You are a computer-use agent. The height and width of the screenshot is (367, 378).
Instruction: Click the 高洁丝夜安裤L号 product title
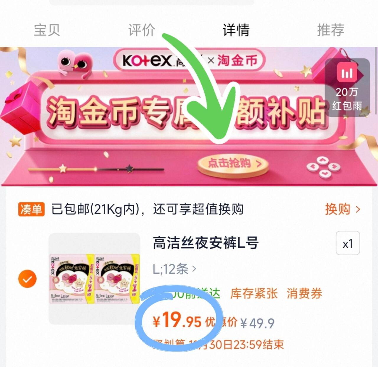(206, 243)
